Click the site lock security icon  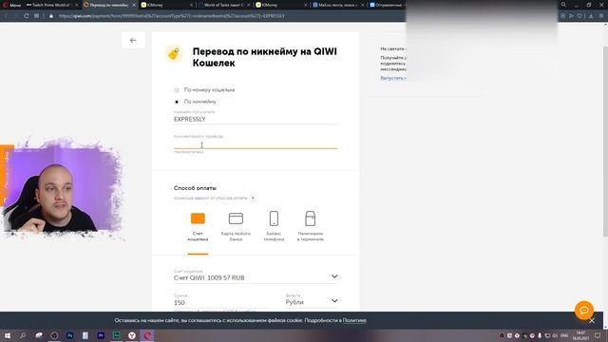click(x=51, y=16)
